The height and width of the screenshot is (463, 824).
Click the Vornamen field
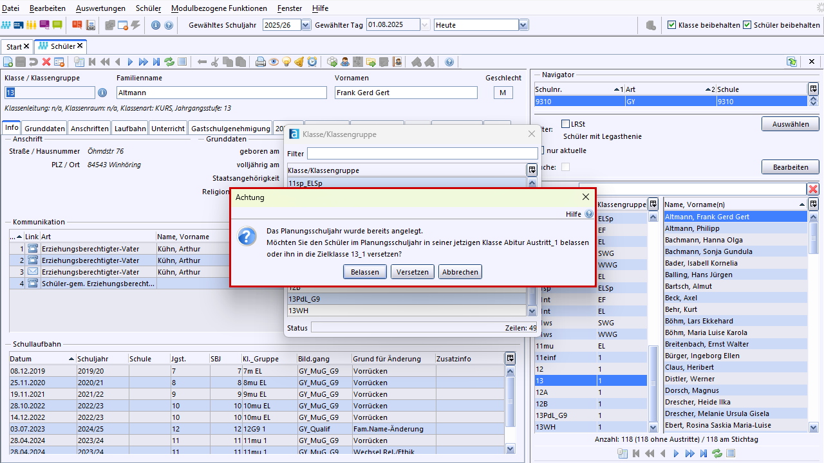click(406, 93)
